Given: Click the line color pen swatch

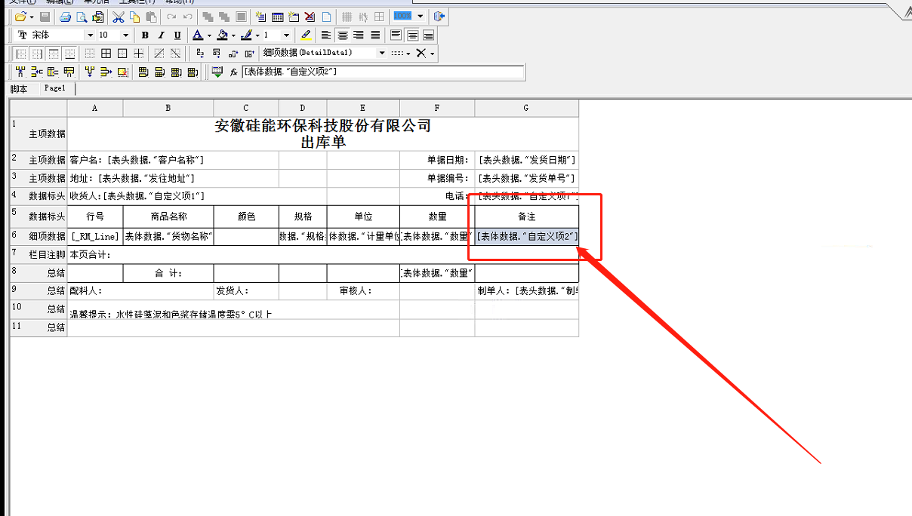Looking at the screenshot, I should [246, 35].
